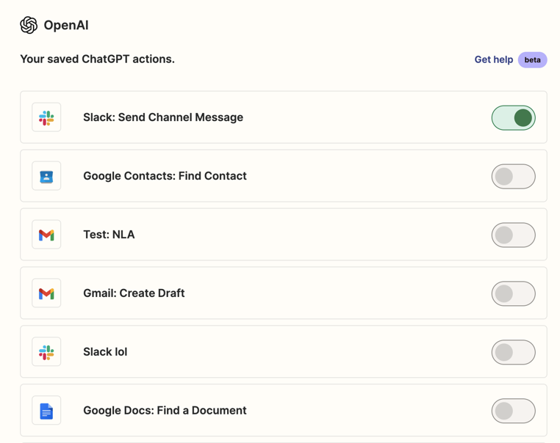Select the Test: NLA action label
Screen dimensions: 560x443
(109, 235)
